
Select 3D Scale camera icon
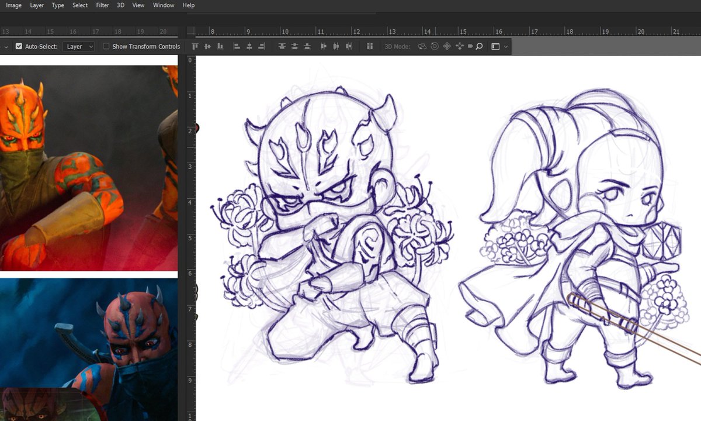(470, 46)
